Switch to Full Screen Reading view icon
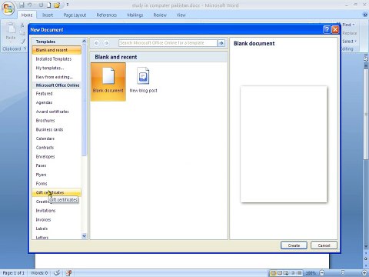369x277 pixels. tap(280, 273)
